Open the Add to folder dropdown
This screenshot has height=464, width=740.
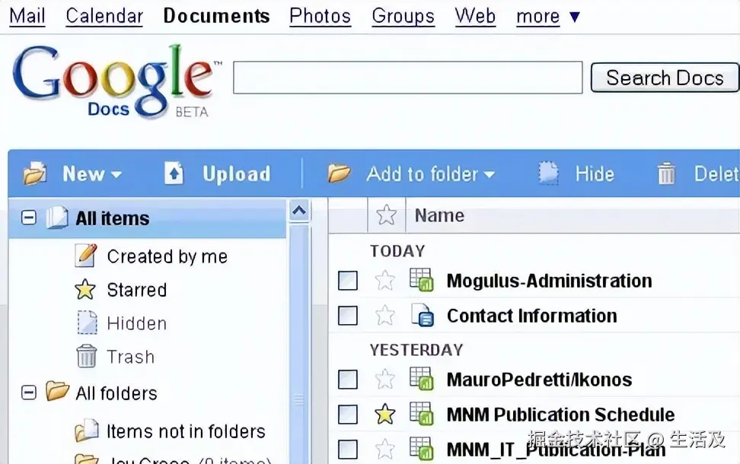point(430,174)
